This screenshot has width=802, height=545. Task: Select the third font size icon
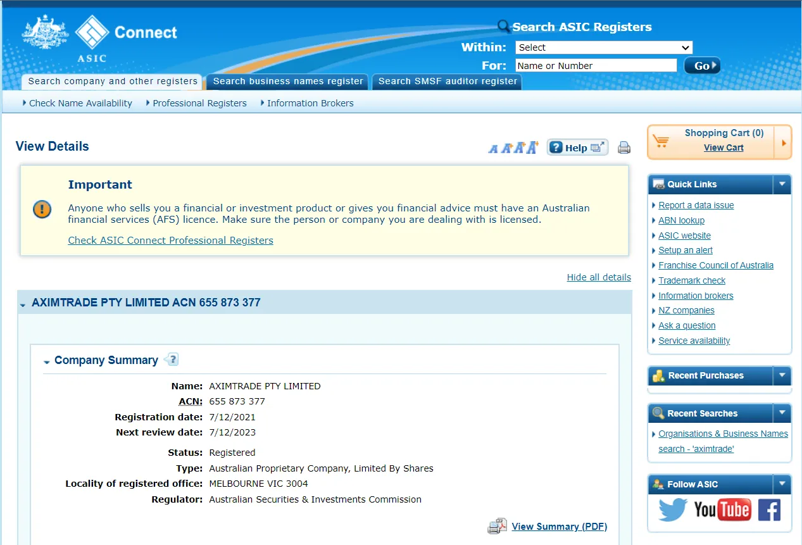pyautogui.click(x=520, y=147)
